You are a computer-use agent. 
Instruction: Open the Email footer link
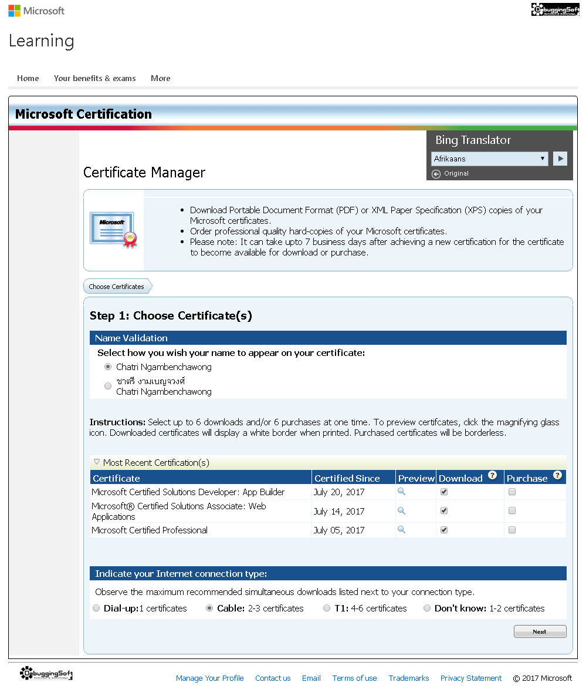pyautogui.click(x=311, y=678)
